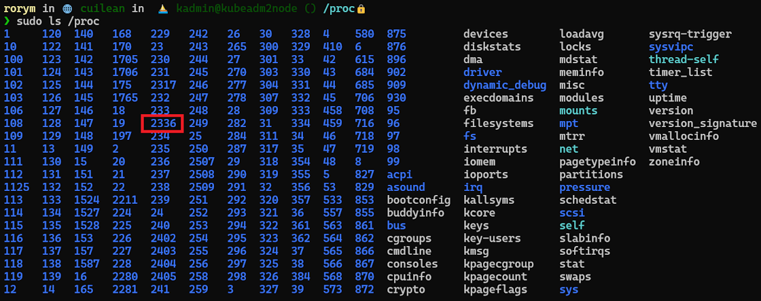Select the asound directory entry
The height and width of the screenshot is (301, 761).
pyautogui.click(x=406, y=187)
